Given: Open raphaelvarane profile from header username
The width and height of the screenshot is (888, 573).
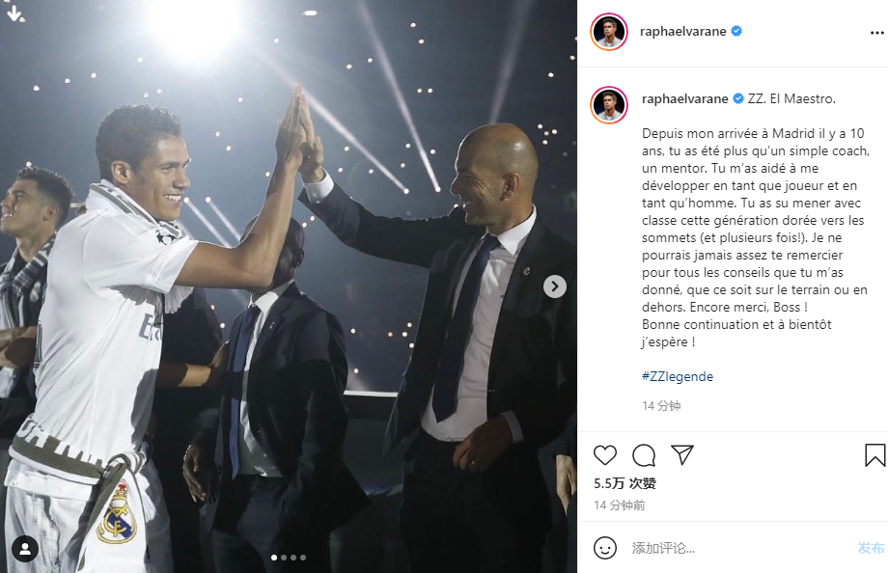Looking at the screenshot, I should click(683, 32).
